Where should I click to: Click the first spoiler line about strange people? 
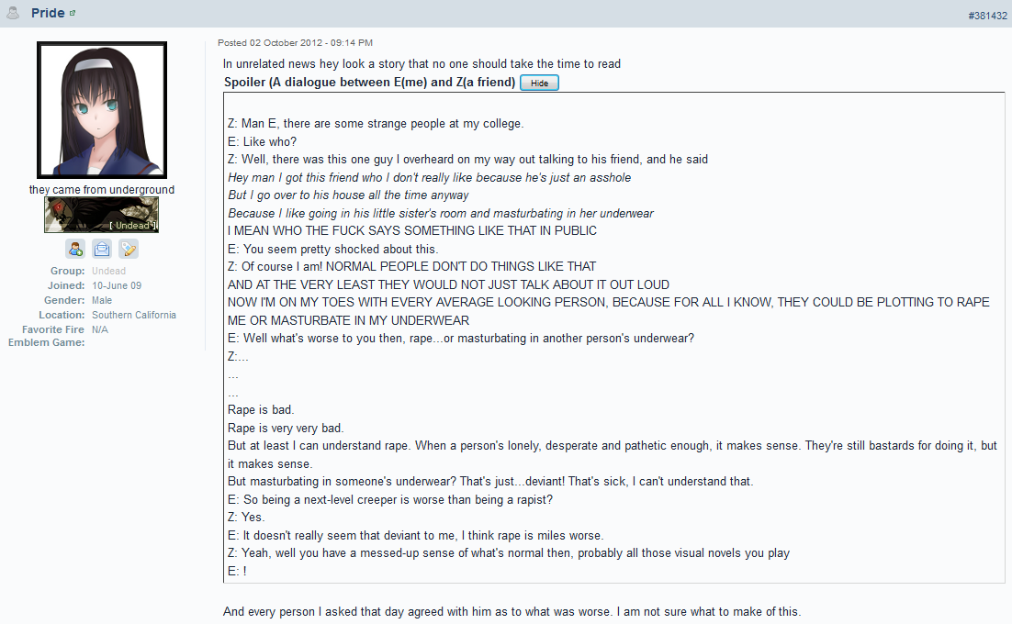pos(376,124)
